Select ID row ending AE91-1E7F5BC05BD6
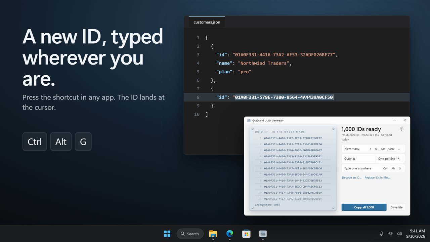The width and height of the screenshot is (430, 242). (293, 168)
